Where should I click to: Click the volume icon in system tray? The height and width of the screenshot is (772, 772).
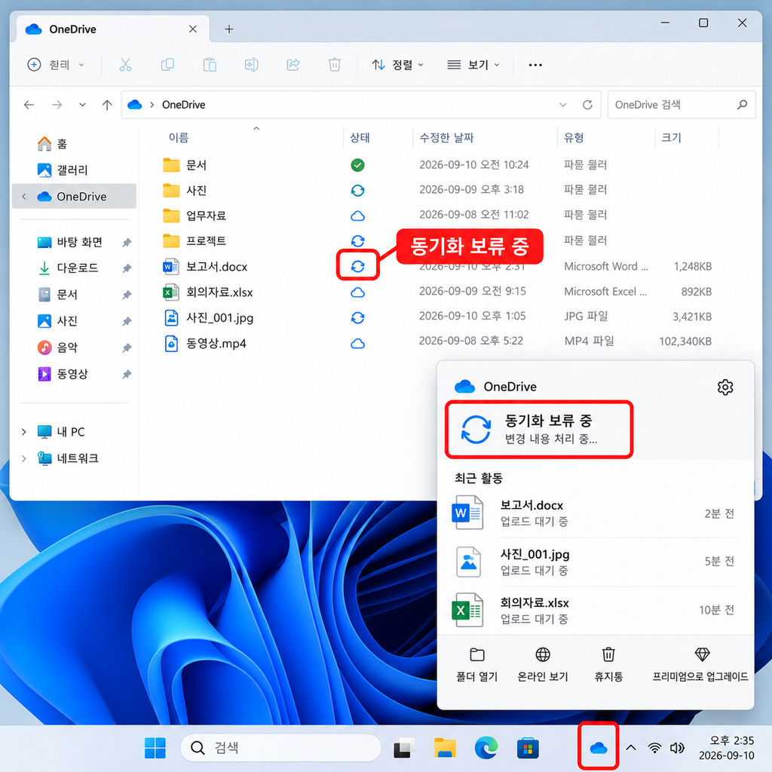point(678,749)
